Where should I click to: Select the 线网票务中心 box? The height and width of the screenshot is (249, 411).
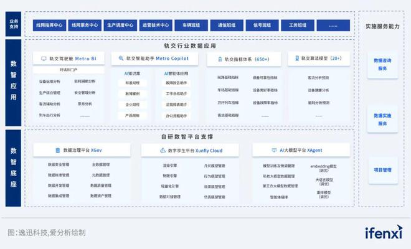(85, 25)
